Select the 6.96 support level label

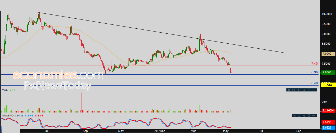(x=314, y=72)
